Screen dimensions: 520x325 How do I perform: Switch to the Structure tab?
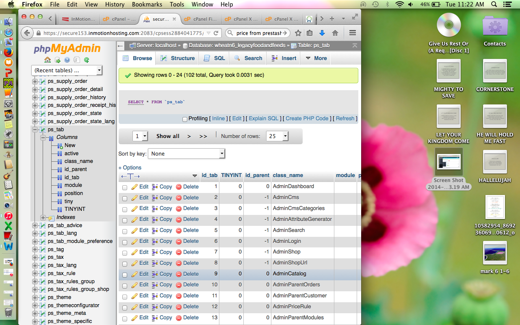(x=178, y=58)
